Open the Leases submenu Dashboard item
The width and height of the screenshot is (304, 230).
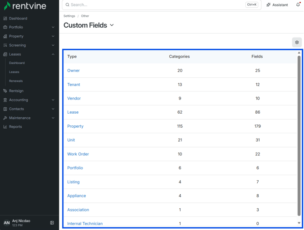coord(17,63)
